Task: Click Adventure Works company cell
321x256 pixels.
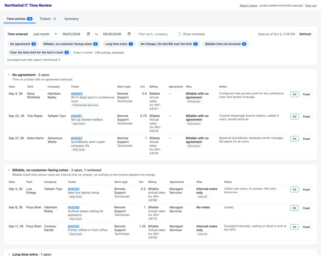Action: pyautogui.click(x=55, y=140)
